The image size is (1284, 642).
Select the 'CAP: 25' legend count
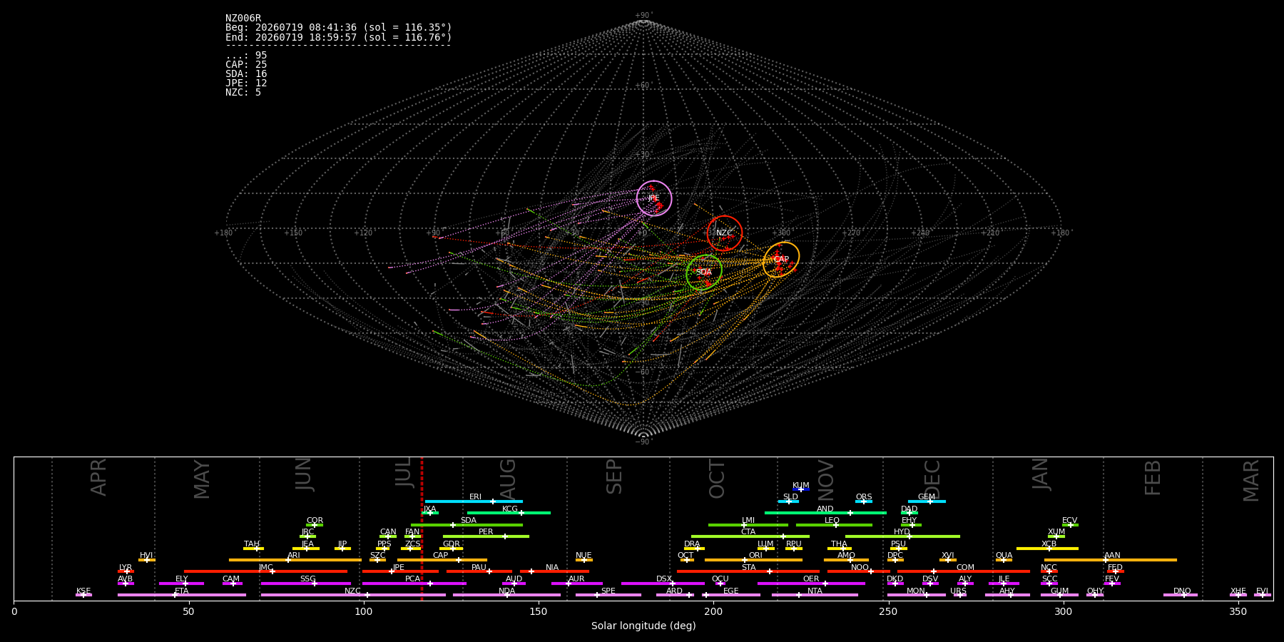tap(246, 65)
